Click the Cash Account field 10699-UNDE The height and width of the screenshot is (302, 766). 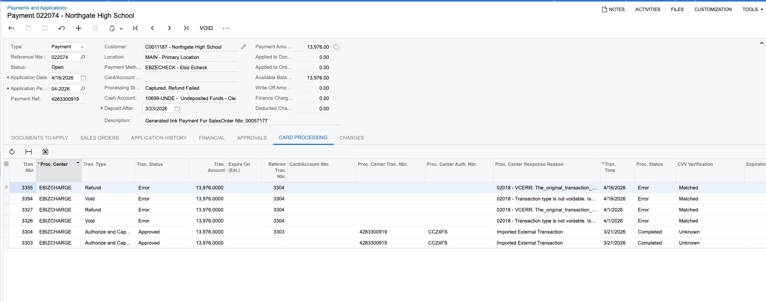point(190,98)
